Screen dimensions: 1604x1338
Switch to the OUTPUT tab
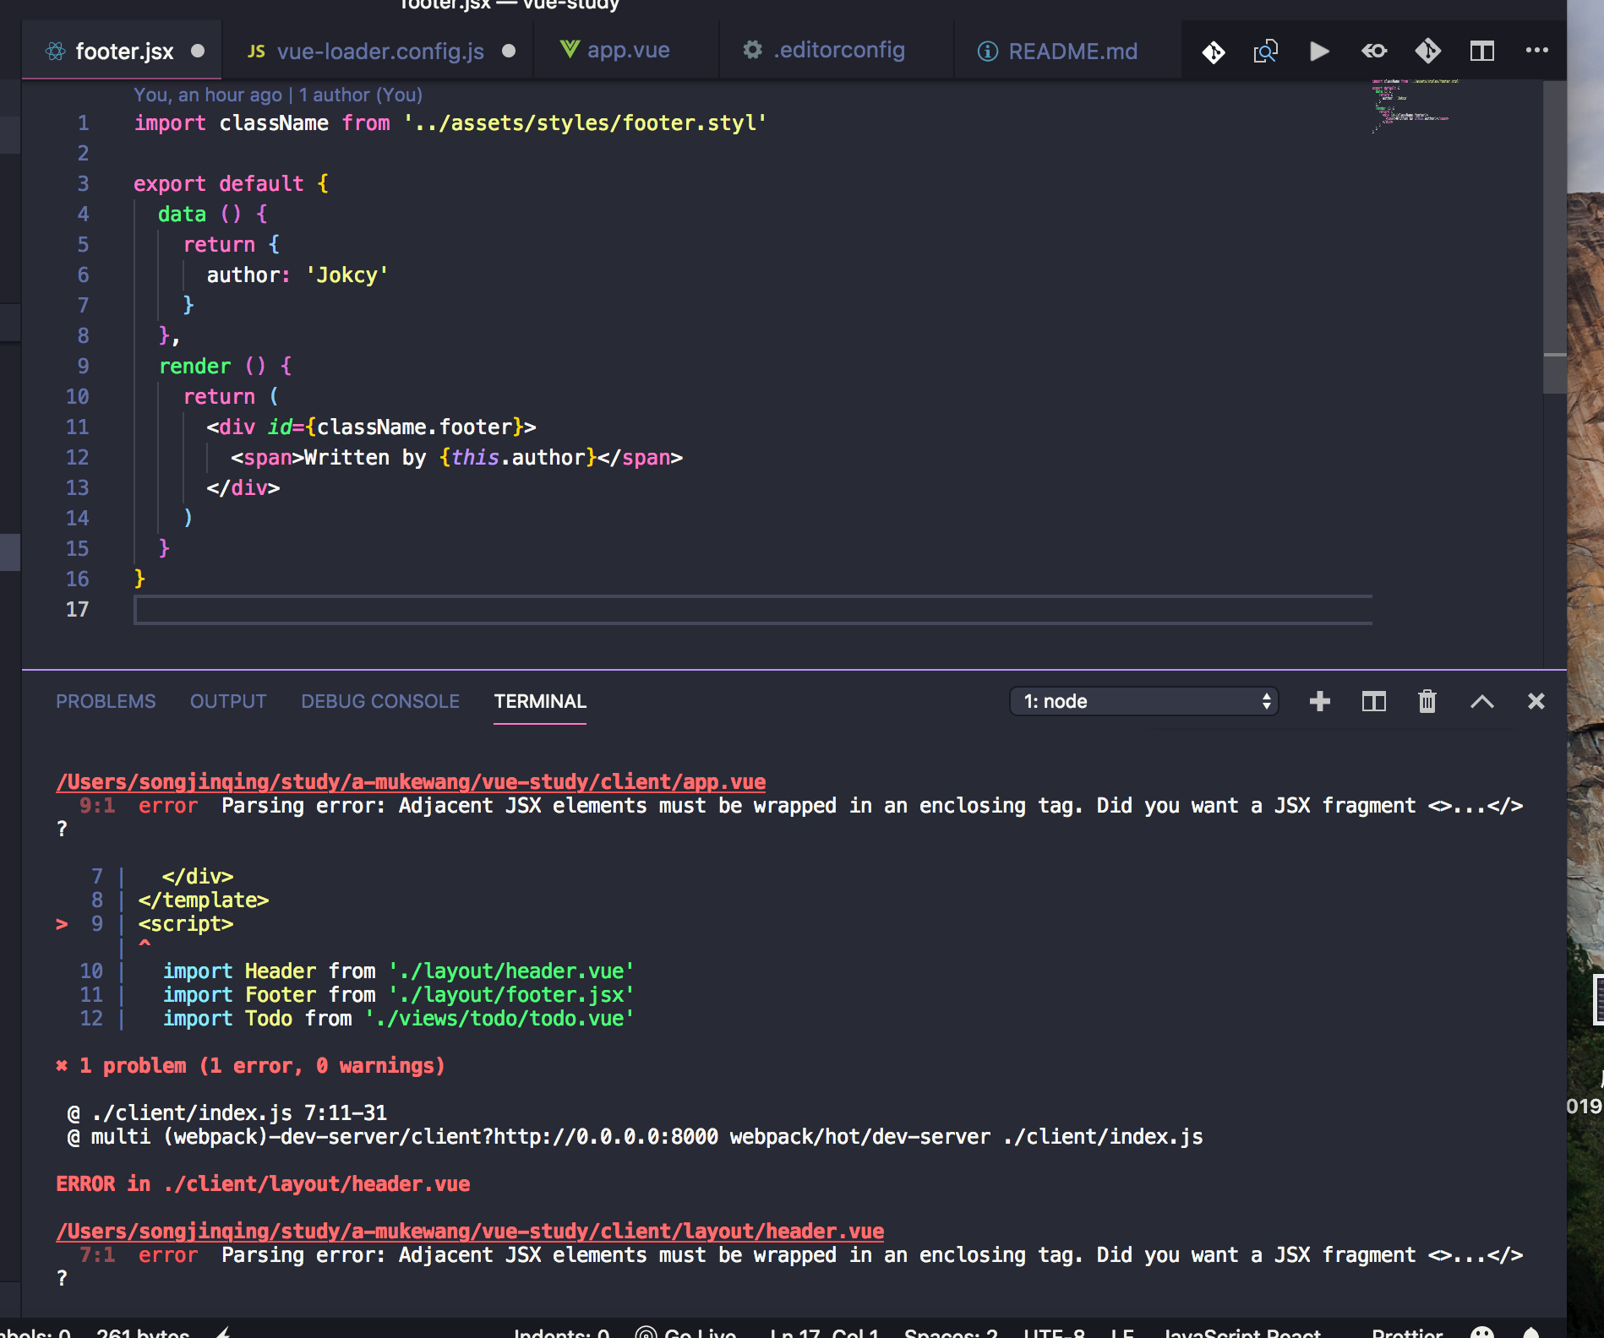[228, 701]
